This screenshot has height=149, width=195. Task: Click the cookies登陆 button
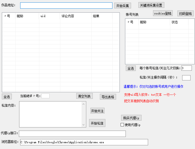[163, 13]
